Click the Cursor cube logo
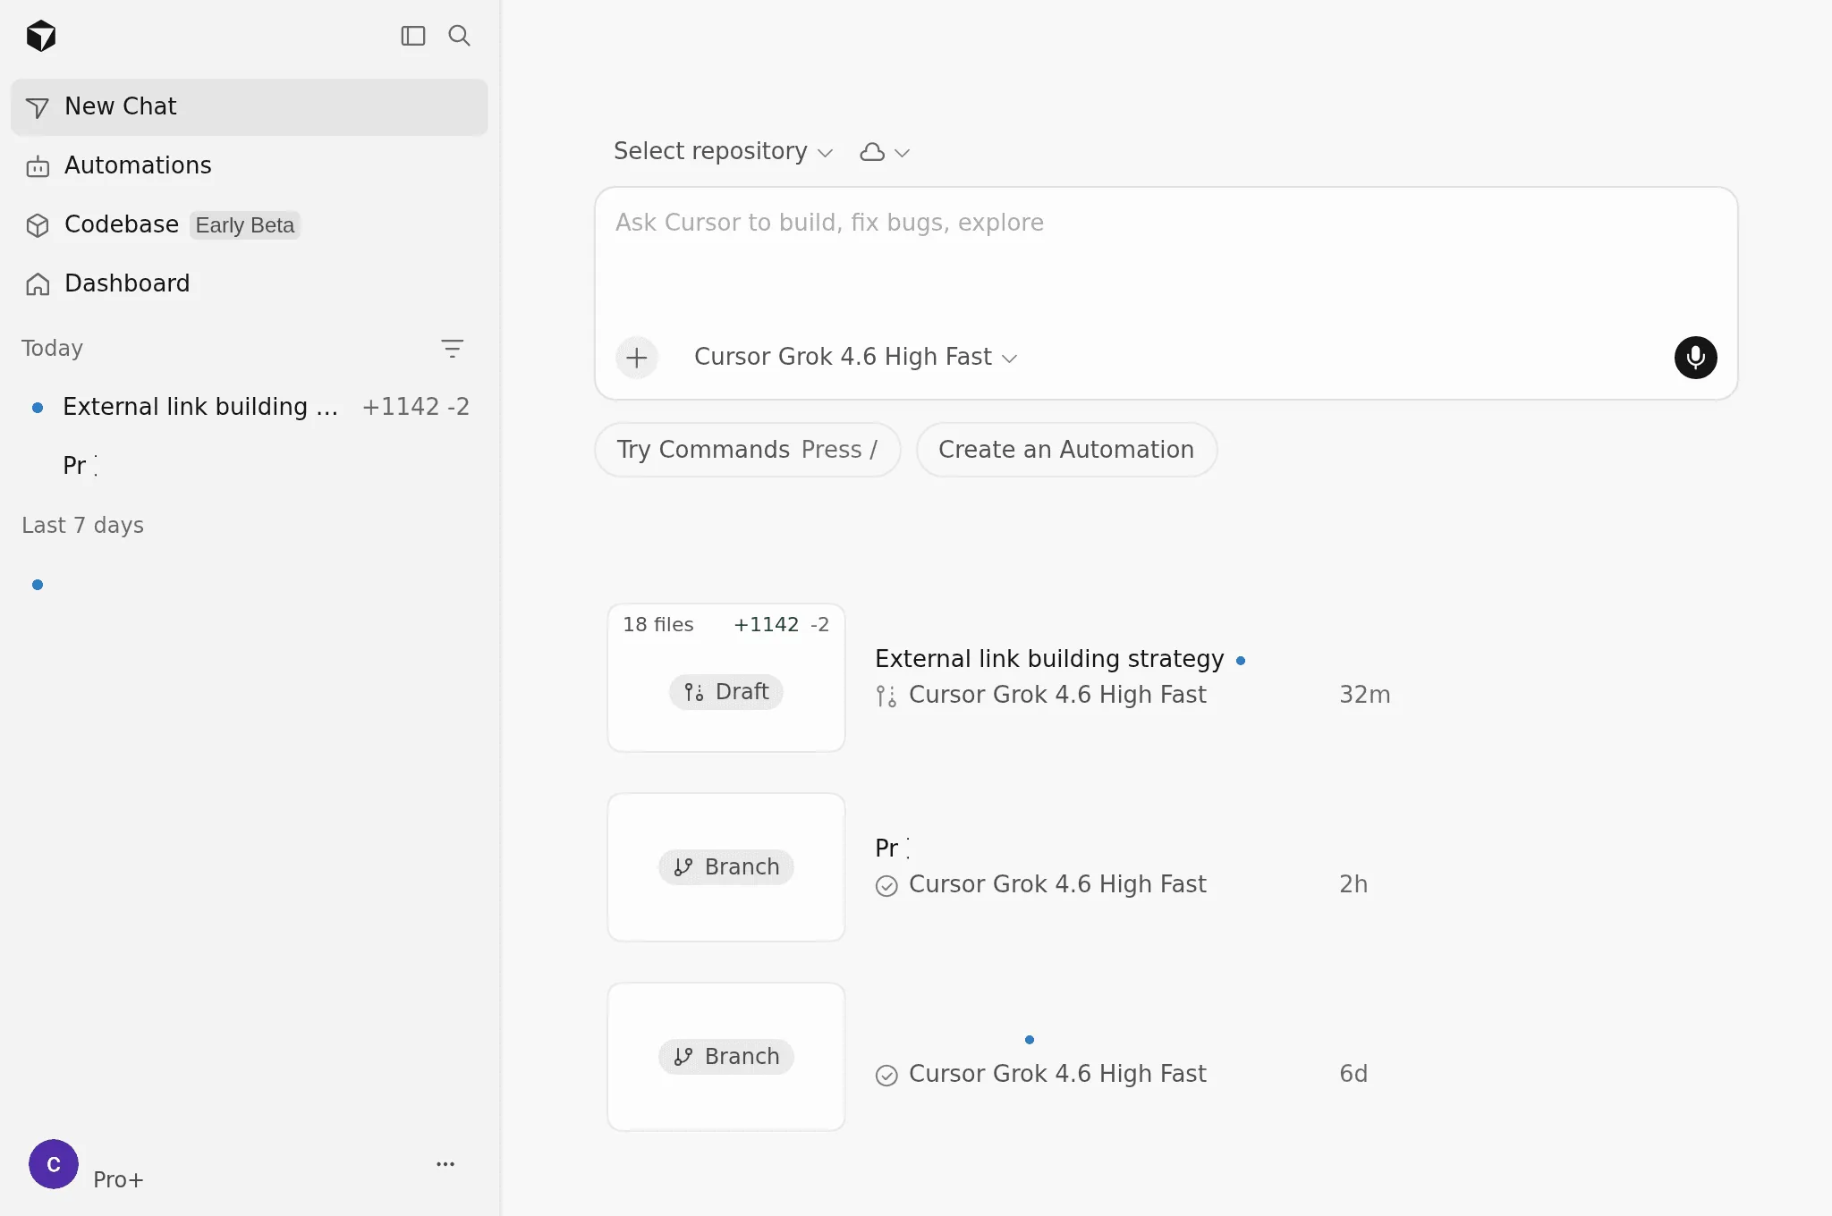Viewport: 1832px width, 1216px height. [x=41, y=36]
